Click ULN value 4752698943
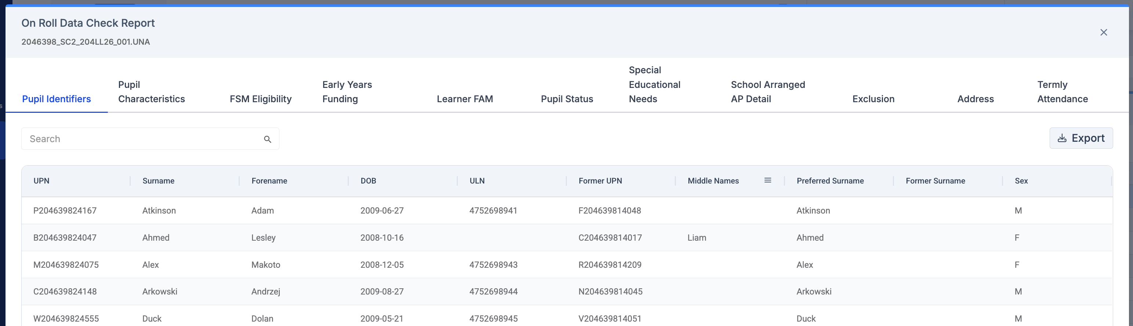This screenshot has height=326, width=1133. point(493,265)
